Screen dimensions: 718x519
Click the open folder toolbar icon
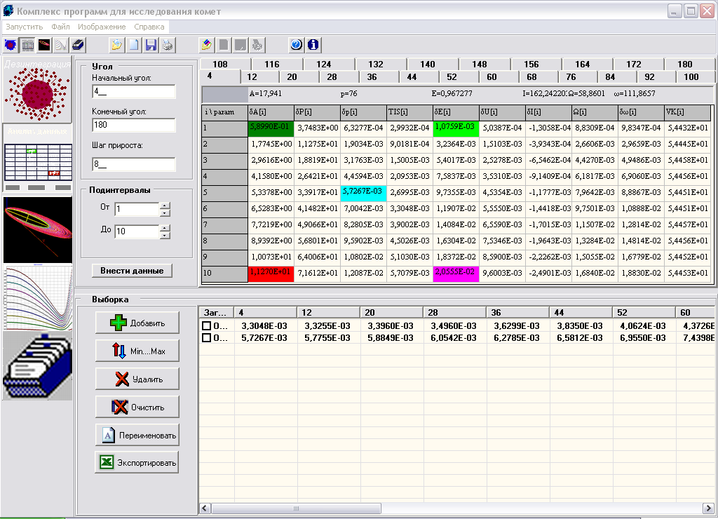point(117,45)
